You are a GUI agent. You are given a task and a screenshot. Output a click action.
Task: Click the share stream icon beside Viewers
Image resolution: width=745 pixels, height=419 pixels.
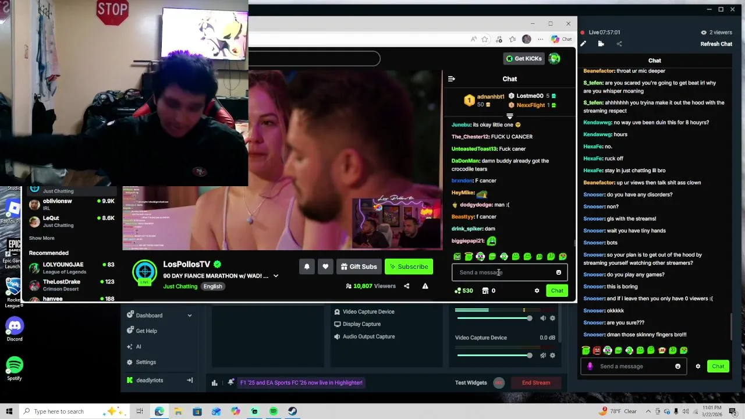407,286
